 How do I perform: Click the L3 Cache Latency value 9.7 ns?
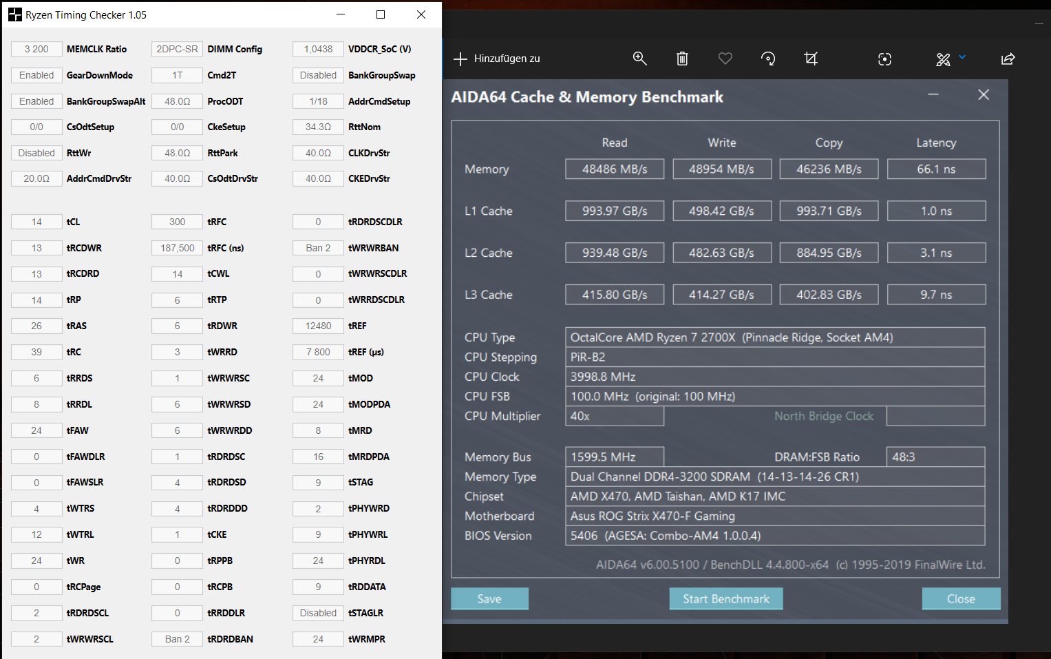pyautogui.click(x=936, y=295)
